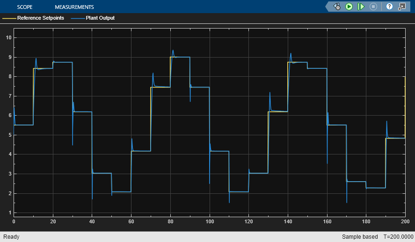
Task: Click the Stop simulation icon
Action: (x=373, y=7)
